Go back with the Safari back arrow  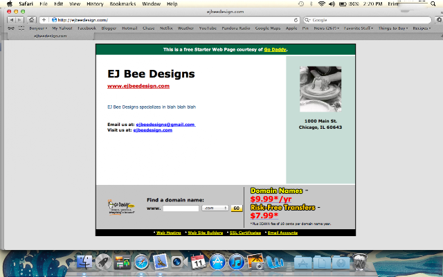pyautogui.click(x=11, y=20)
